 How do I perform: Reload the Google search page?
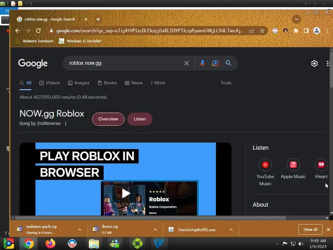[x=38, y=31]
